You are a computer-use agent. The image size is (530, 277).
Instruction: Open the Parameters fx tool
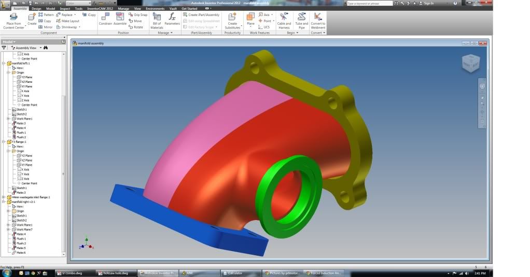(172, 18)
